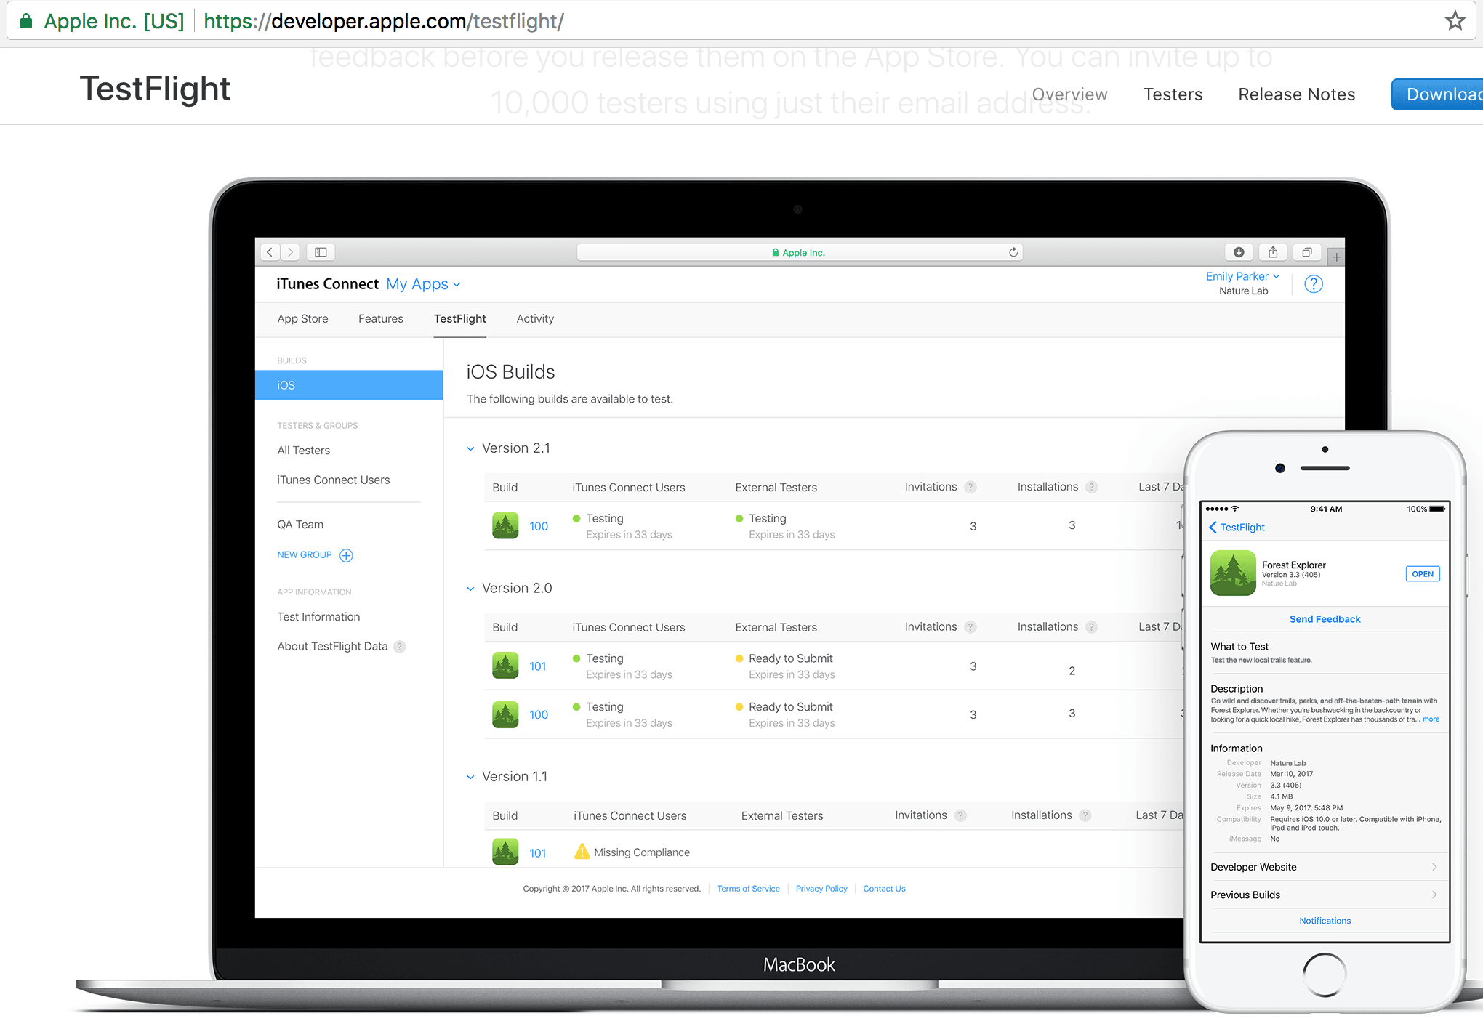The width and height of the screenshot is (1483, 1029).
Task: Click the Missing Compliance warning icon
Action: coord(582,851)
